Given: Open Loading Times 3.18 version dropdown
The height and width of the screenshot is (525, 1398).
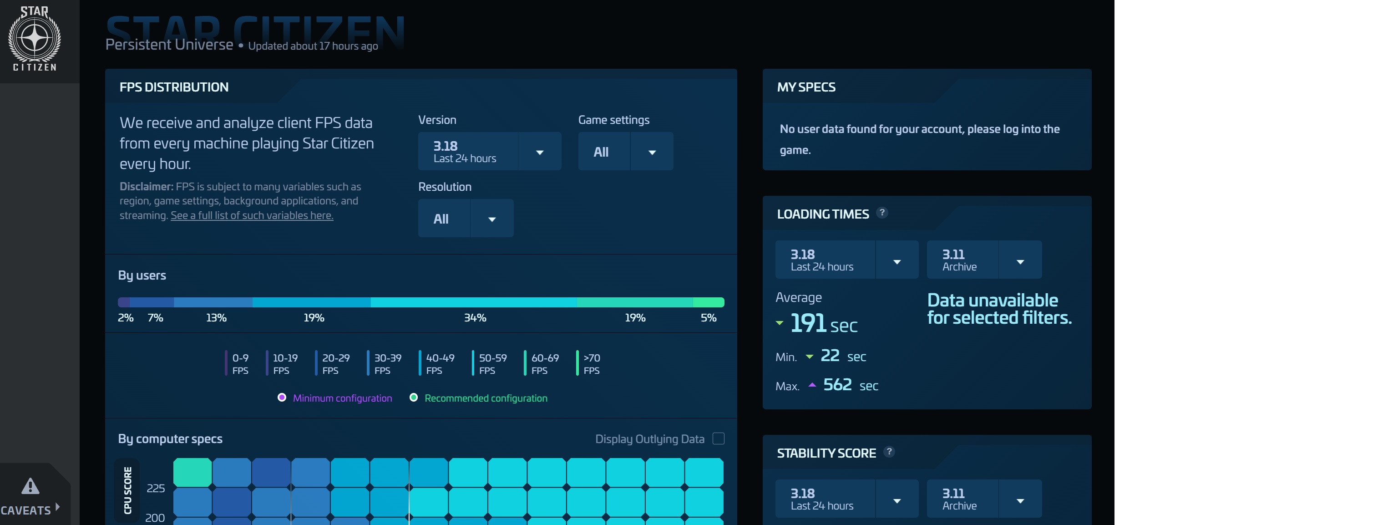Looking at the screenshot, I should click(x=897, y=261).
